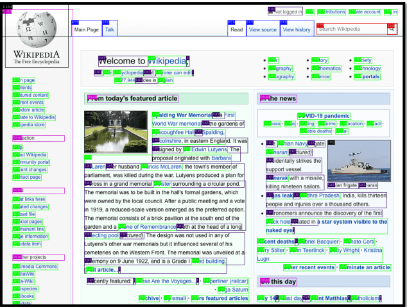407x307 pixels.
Task: Open the Edwin Lutyens link
Action: click(x=205, y=149)
